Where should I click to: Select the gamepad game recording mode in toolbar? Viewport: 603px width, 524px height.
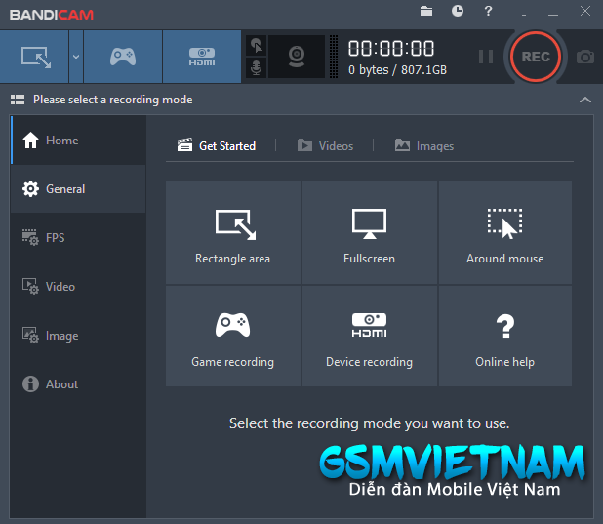click(123, 57)
